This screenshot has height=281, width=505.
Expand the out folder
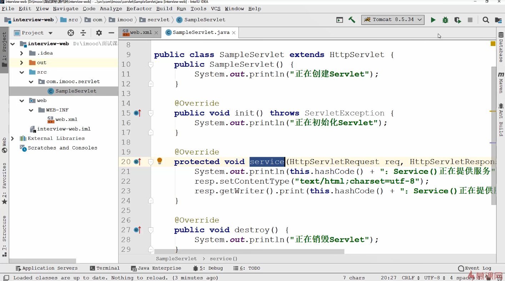(22, 63)
